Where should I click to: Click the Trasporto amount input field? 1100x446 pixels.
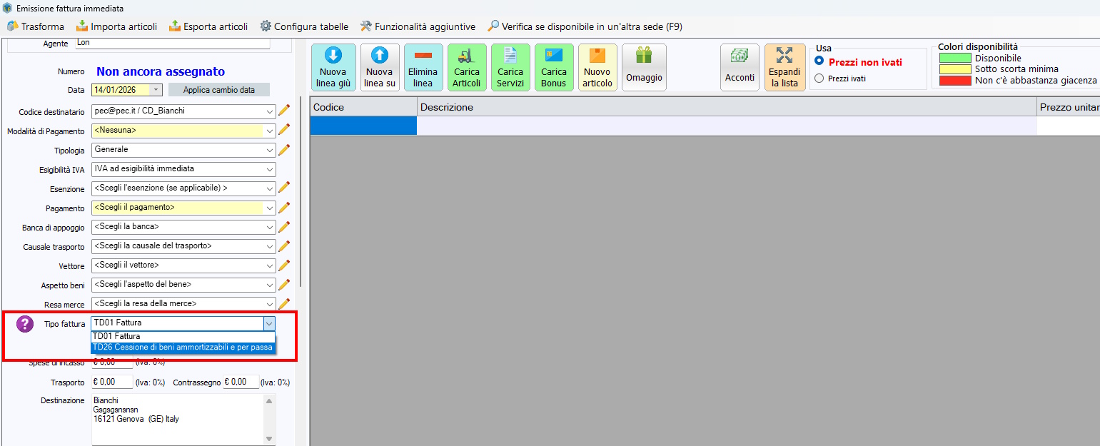tap(111, 382)
